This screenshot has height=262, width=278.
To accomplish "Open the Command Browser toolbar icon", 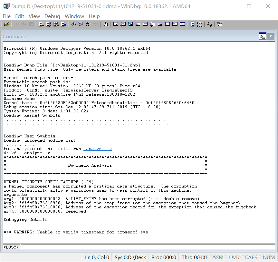I will pos(182,24).
